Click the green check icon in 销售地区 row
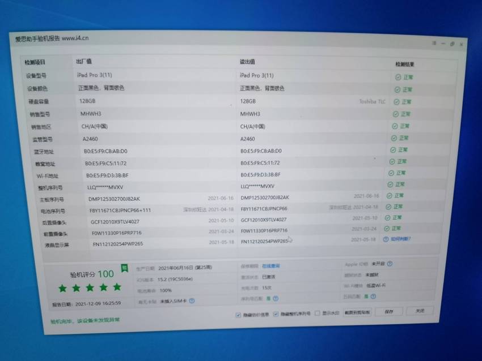 [395, 126]
